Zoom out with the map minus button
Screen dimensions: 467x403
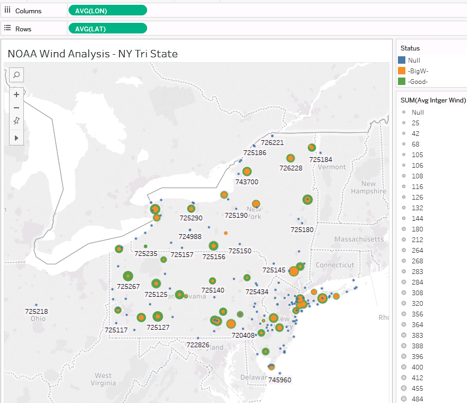[16, 108]
